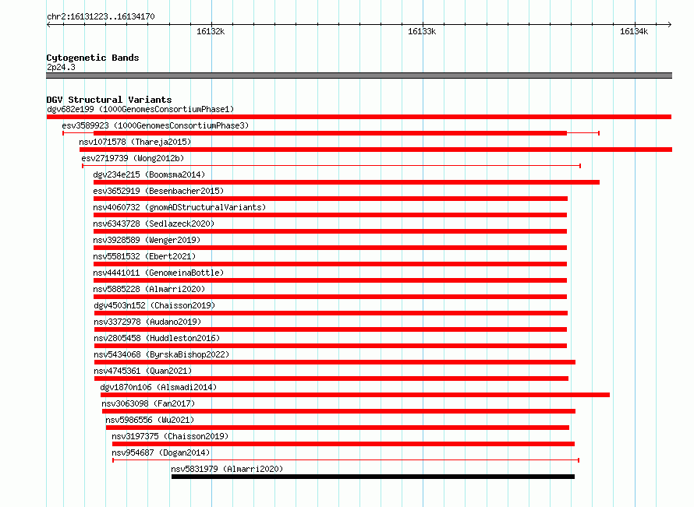This screenshot has width=694, height=507.
Task: Click the 2p24.3 band label
Action: [61, 67]
